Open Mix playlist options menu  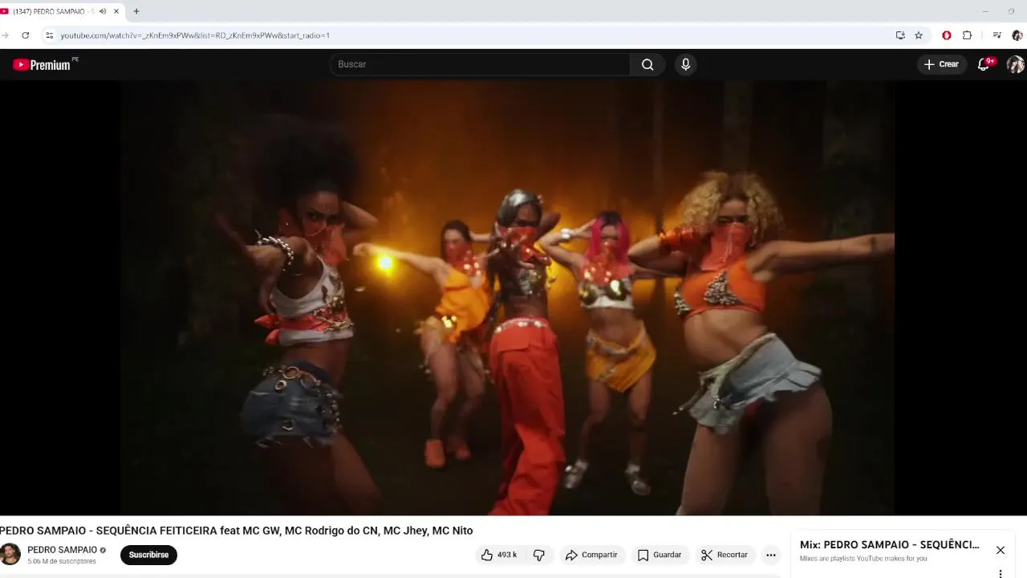[x=1001, y=573]
